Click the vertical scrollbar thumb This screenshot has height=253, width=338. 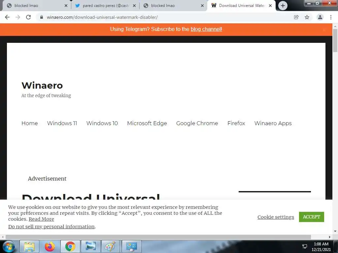(335, 41)
